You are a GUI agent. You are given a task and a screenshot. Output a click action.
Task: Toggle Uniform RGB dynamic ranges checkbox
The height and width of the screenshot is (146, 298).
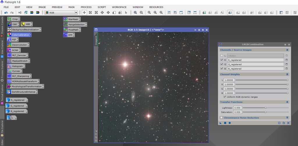[x=225, y=97]
